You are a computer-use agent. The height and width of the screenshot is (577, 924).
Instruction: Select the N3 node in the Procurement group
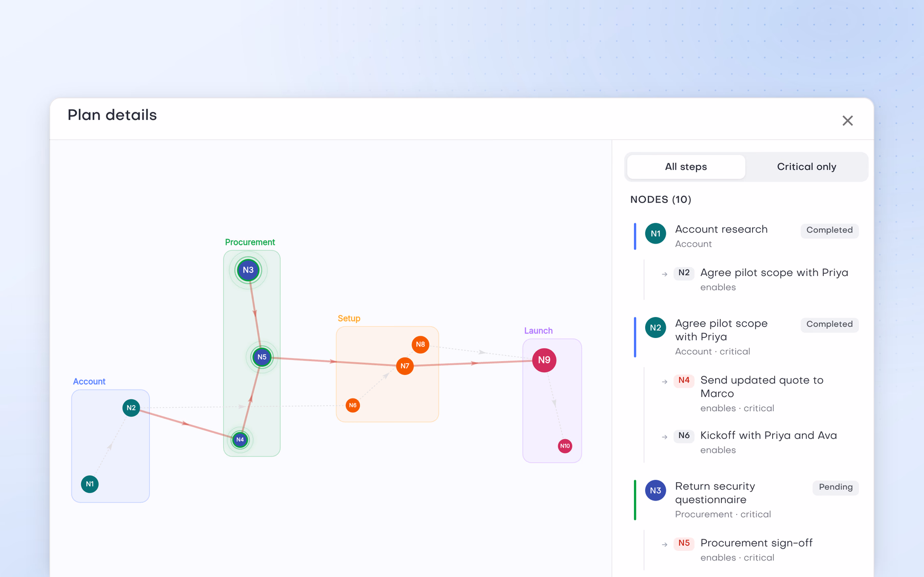pos(248,270)
